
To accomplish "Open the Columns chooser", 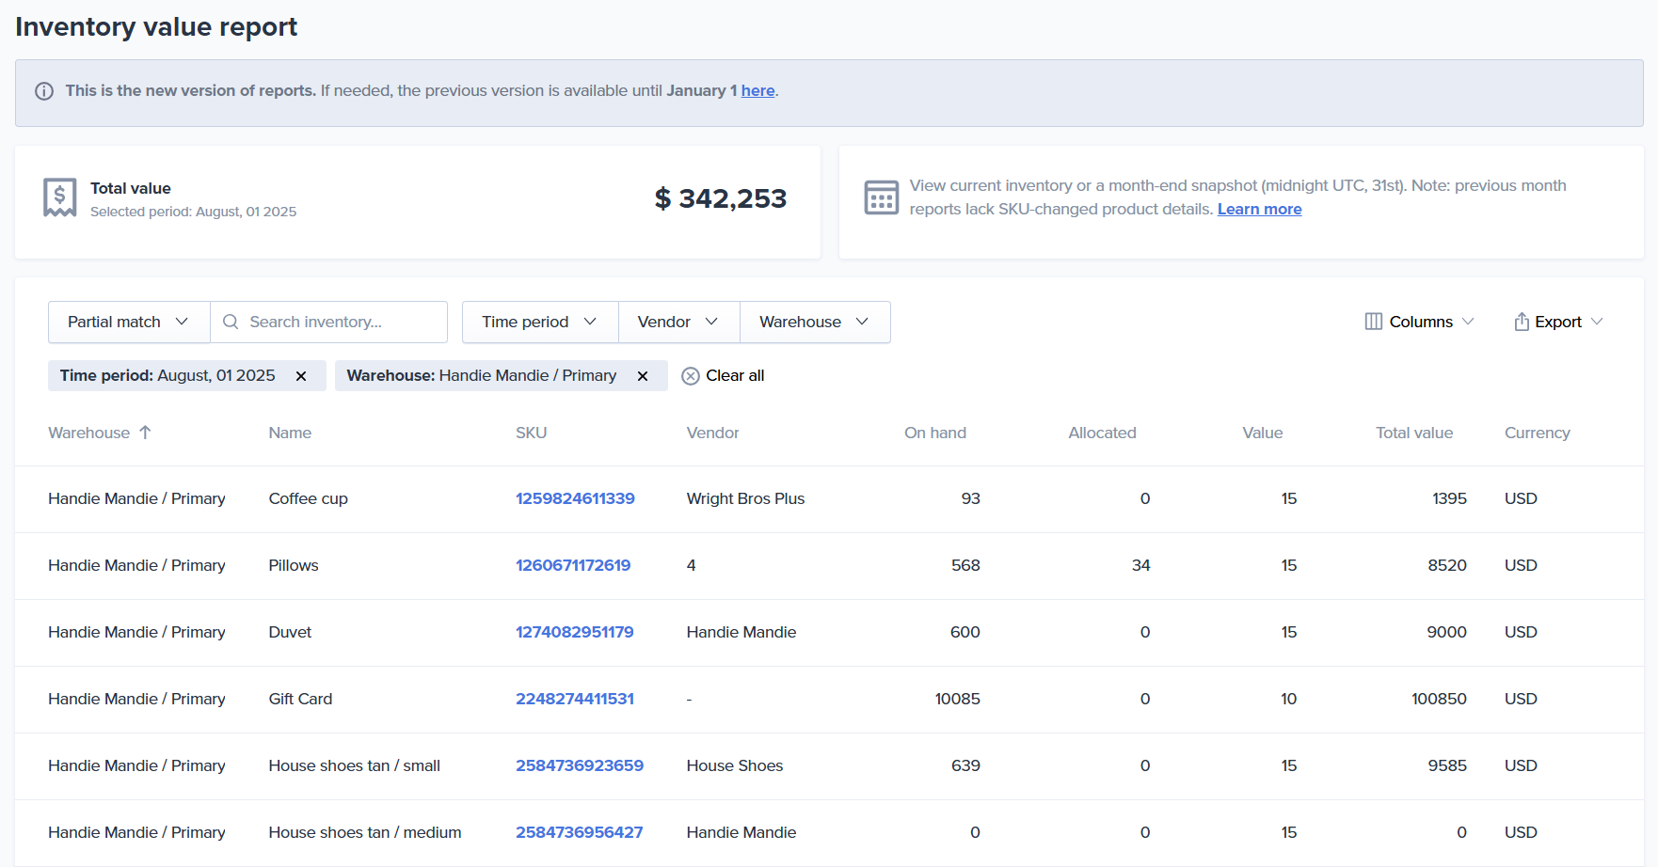I will click(x=1419, y=322).
